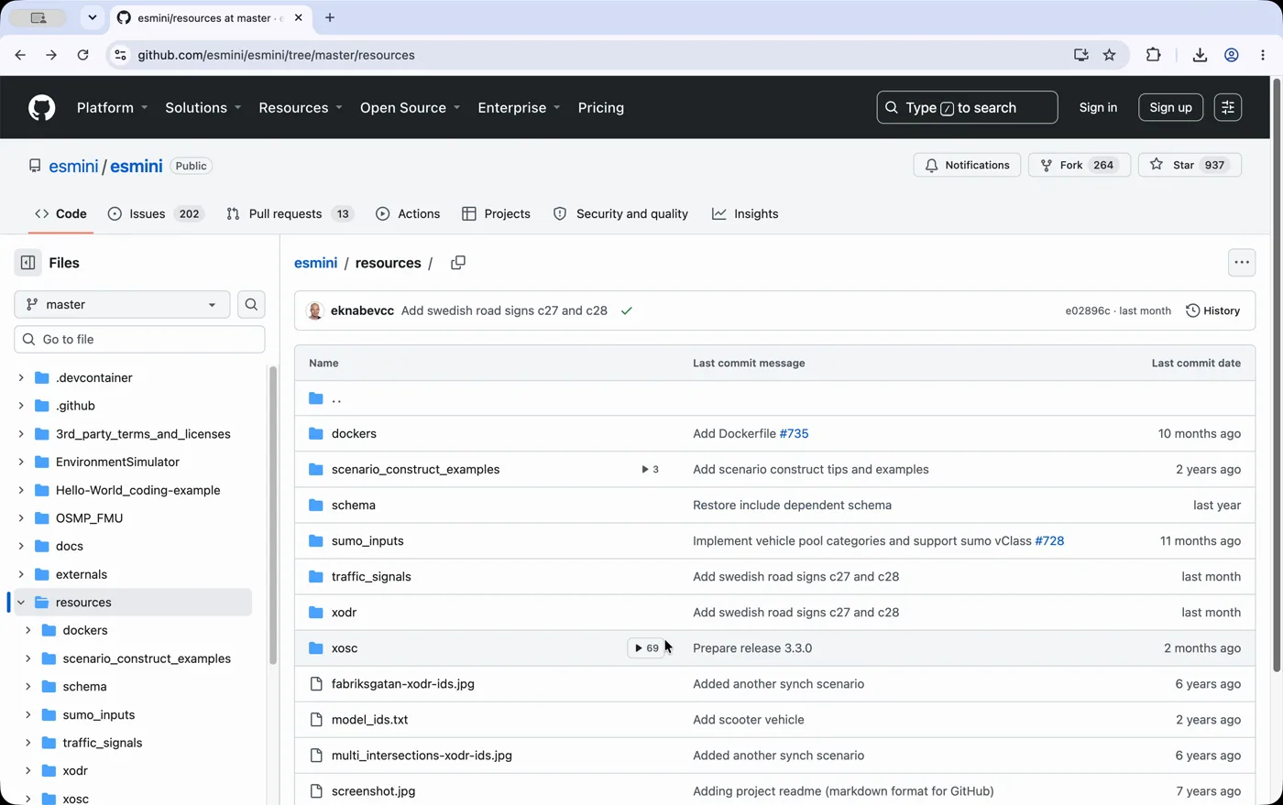Select EnvironmentSimulator in the file tree
1283x805 pixels.
pos(117,462)
